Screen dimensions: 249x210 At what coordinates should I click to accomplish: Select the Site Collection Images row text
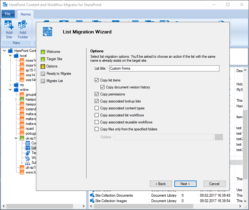pyautogui.click(x=111, y=201)
